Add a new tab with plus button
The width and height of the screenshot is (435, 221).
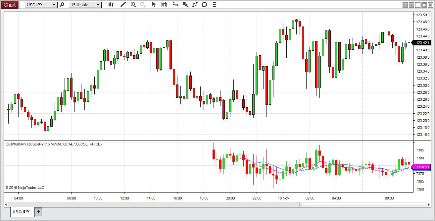coord(38,212)
